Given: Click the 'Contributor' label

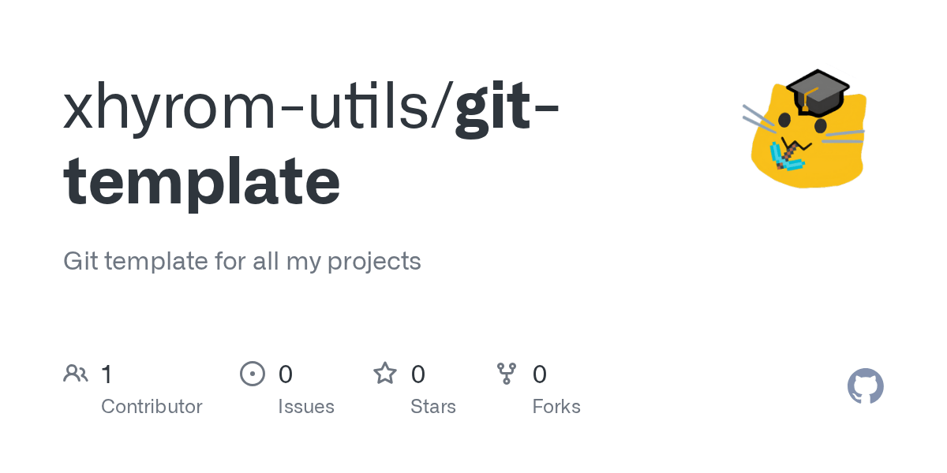Looking at the screenshot, I should [x=152, y=407].
